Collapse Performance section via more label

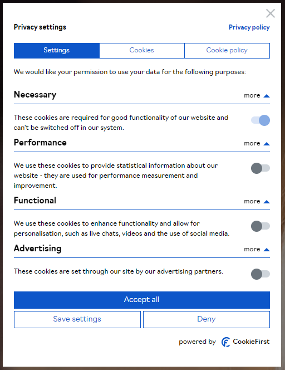coord(252,143)
